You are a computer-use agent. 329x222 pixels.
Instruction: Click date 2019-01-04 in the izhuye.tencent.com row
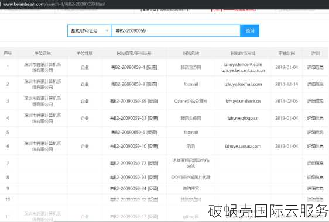[286, 67]
